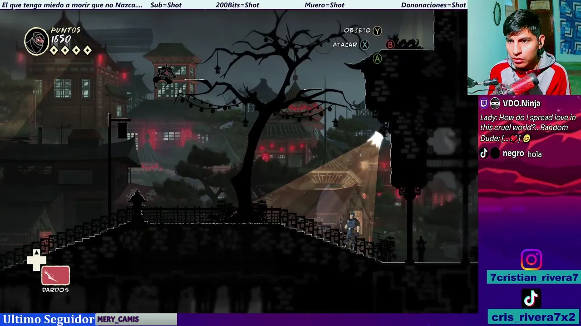Click the cris_rivera7x2 TikTok handle
Image resolution: width=581 pixels, height=326 pixels.
click(x=534, y=317)
